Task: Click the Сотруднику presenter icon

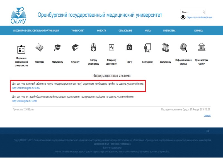Action: click(147, 48)
